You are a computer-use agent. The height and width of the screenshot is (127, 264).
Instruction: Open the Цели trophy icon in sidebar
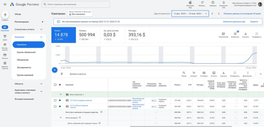pos(5,37)
